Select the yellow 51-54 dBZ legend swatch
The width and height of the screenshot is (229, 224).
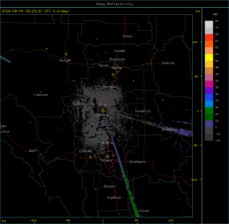pos(209,57)
